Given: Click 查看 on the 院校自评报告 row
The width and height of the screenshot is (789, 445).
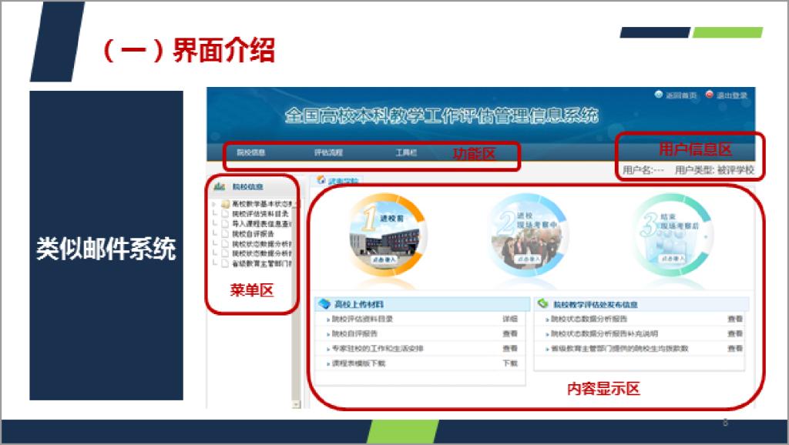Looking at the screenshot, I should pos(510,333).
